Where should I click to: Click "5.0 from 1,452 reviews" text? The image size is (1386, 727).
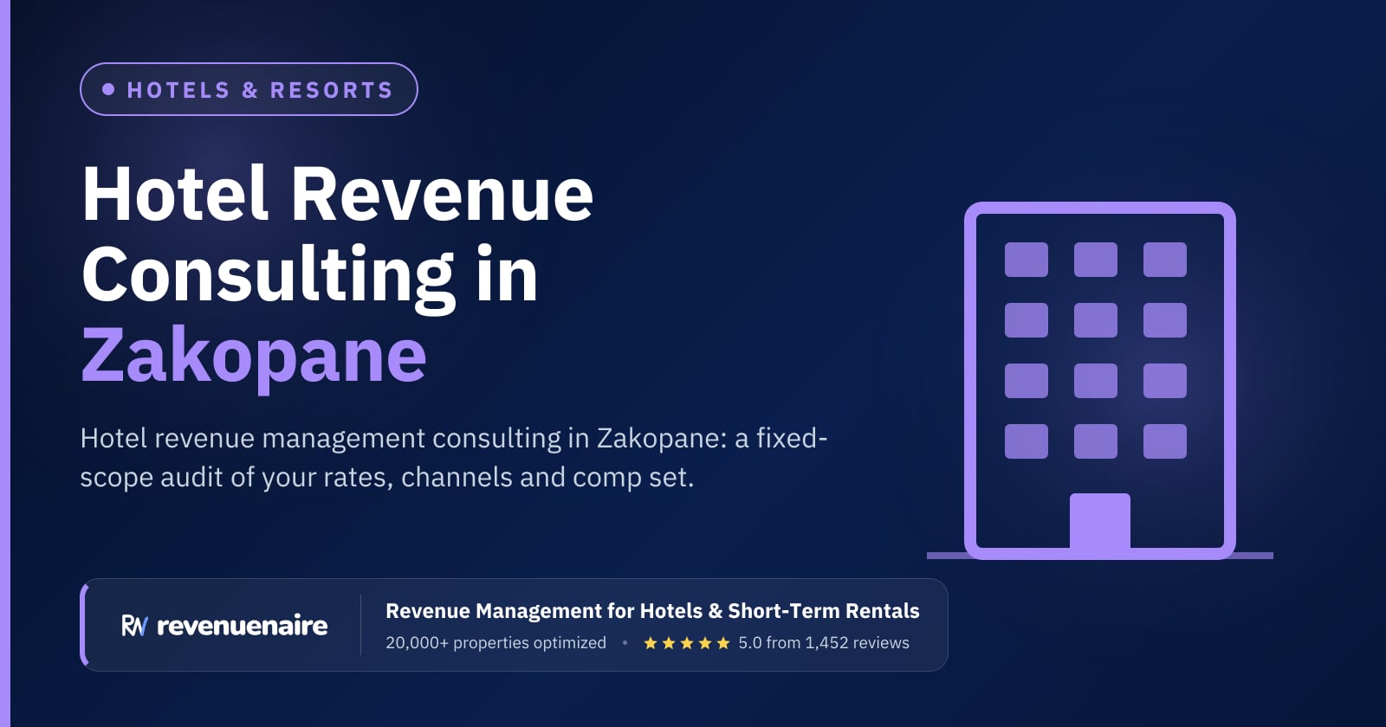(824, 643)
